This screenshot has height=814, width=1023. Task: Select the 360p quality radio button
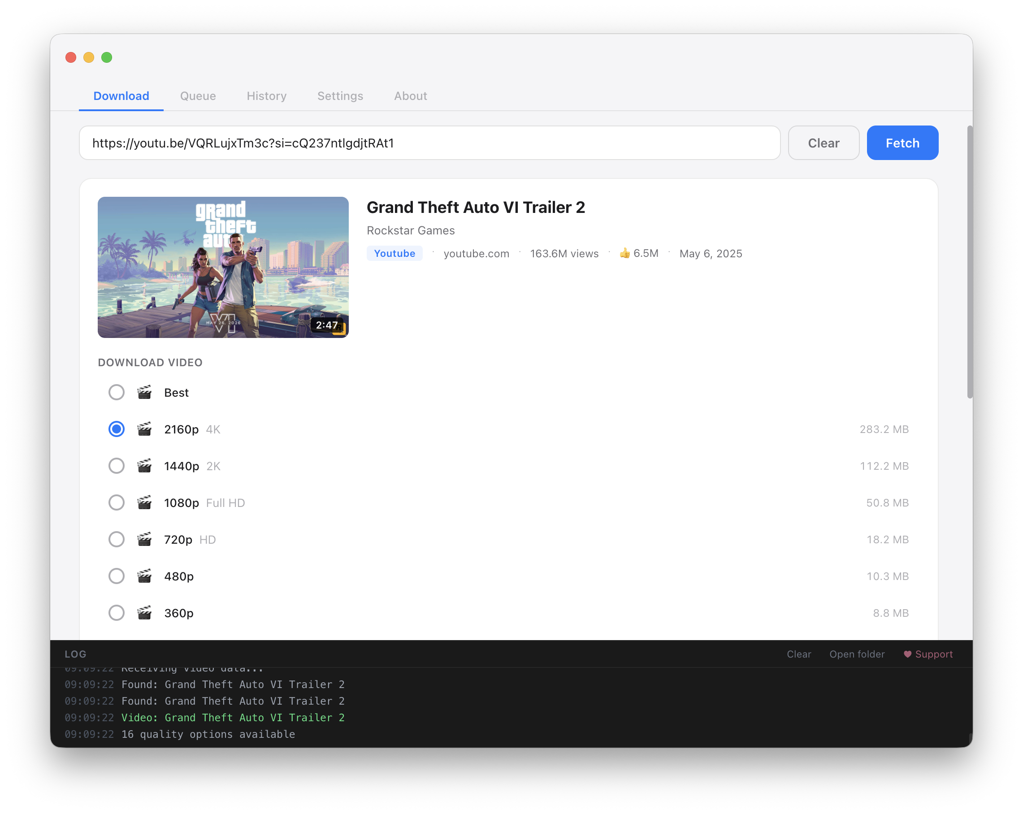click(x=116, y=613)
